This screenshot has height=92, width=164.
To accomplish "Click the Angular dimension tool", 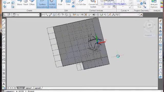I will coord(70,15).
